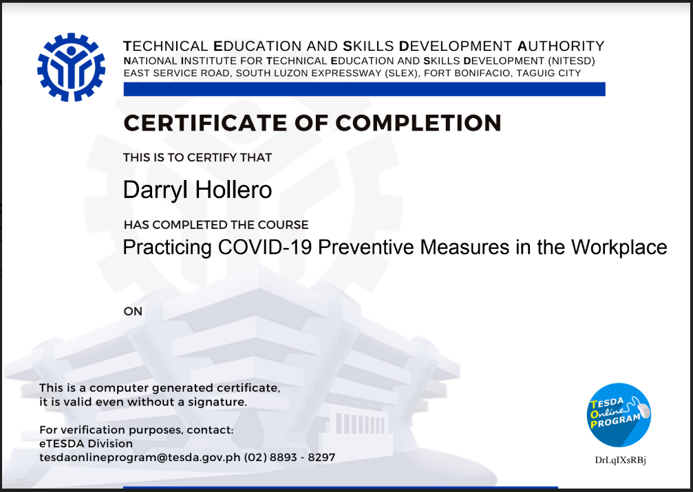Click the Certificate of Completion heading
The width and height of the screenshot is (693, 492).
[x=312, y=123]
